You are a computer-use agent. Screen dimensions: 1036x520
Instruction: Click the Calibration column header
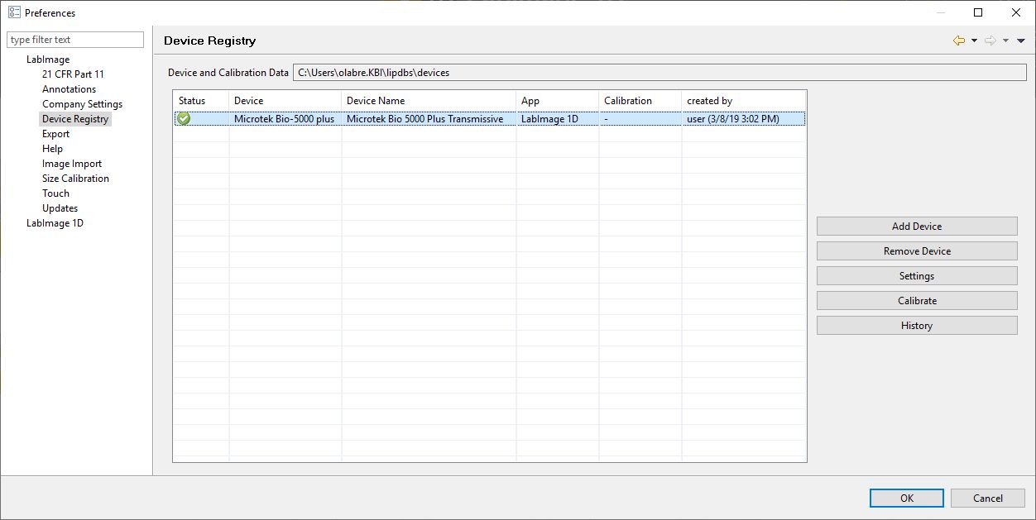(x=640, y=101)
